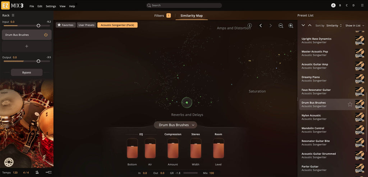This screenshot has width=368, height=177.
Task: Open the View menu
Action: (x=63, y=6)
